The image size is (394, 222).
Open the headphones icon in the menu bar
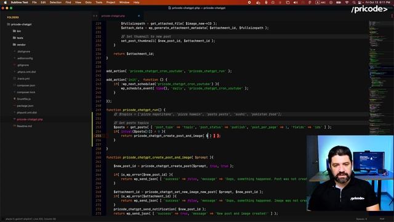coord(273,2)
